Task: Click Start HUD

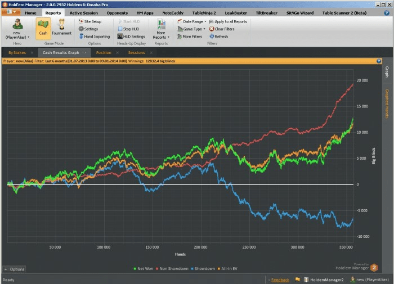Action: pyautogui.click(x=129, y=21)
